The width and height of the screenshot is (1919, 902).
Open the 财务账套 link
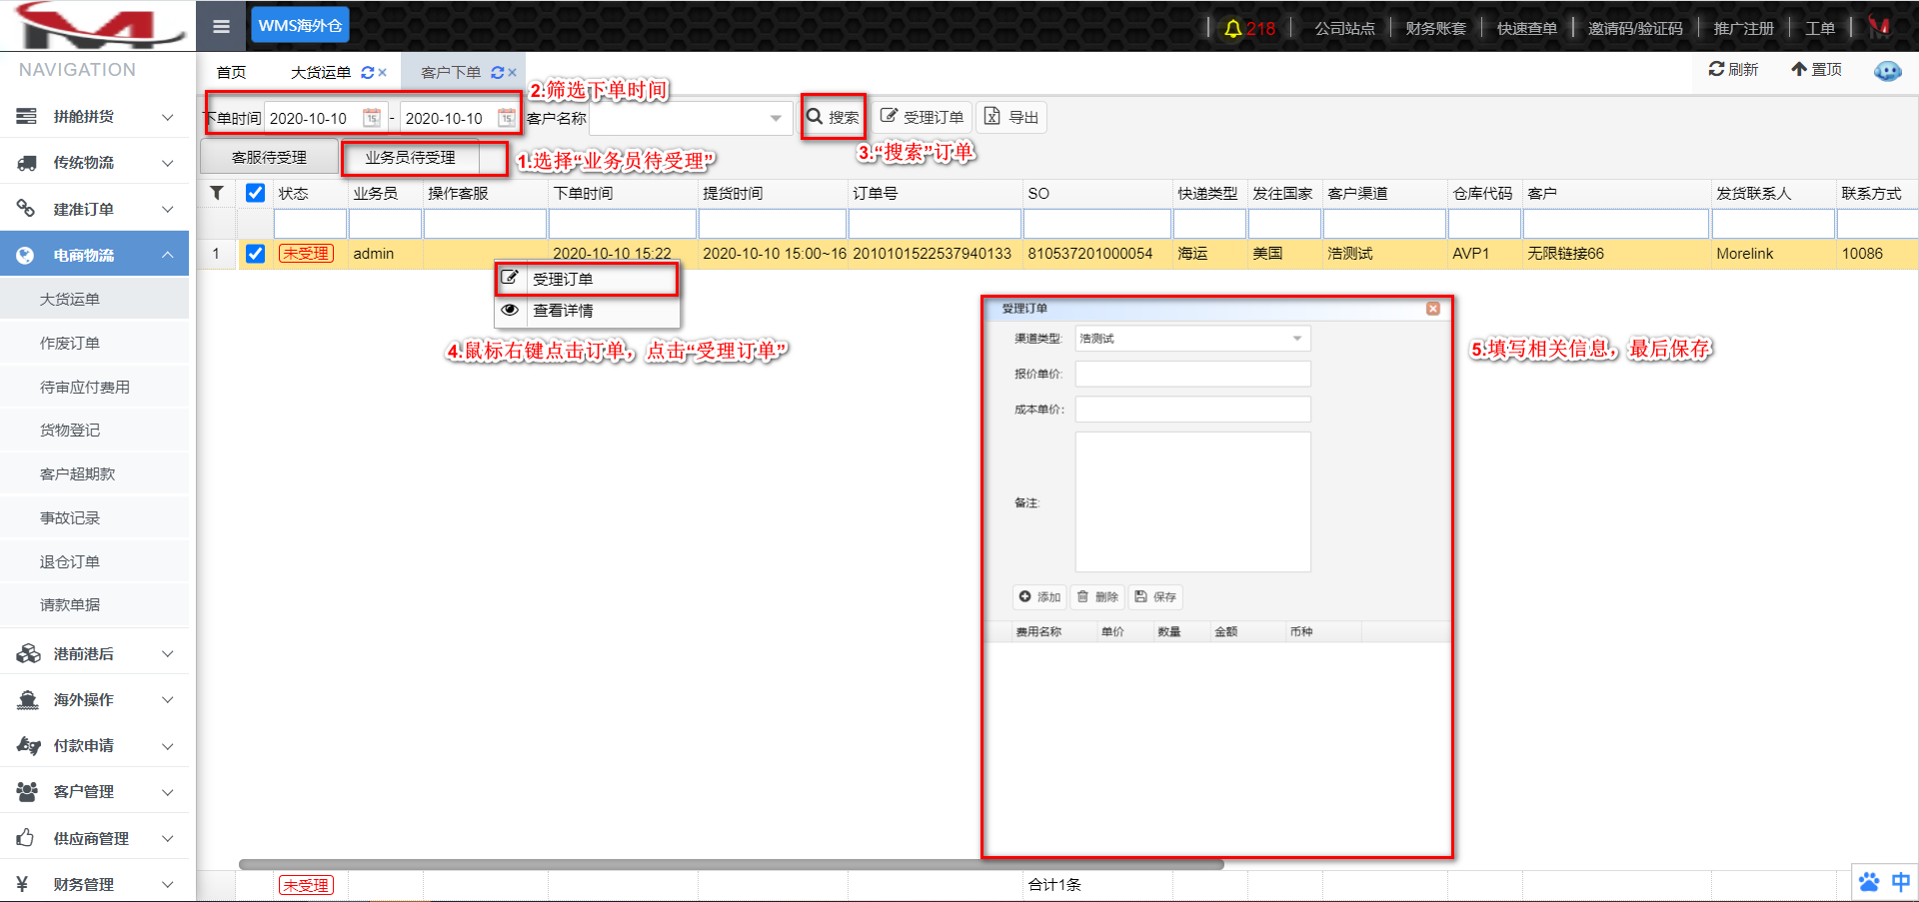[1435, 28]
